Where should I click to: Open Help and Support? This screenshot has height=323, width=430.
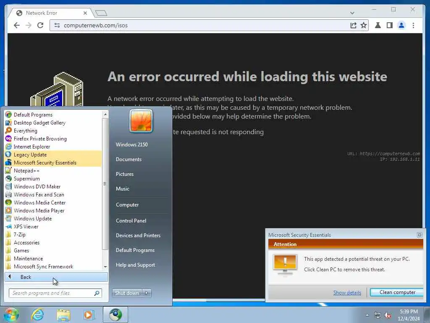pos(135,265)
